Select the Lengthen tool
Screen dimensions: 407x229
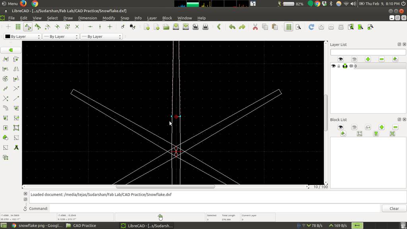[x=16, y=99]
